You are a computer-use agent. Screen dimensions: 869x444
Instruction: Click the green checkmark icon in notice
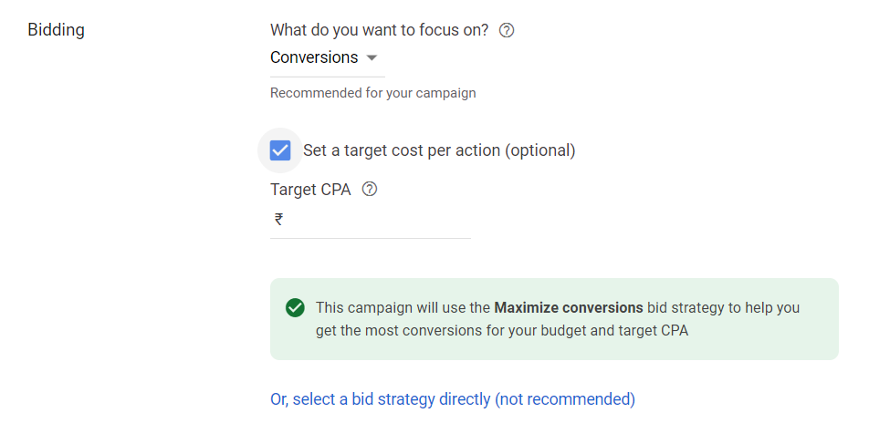[295, 307]
